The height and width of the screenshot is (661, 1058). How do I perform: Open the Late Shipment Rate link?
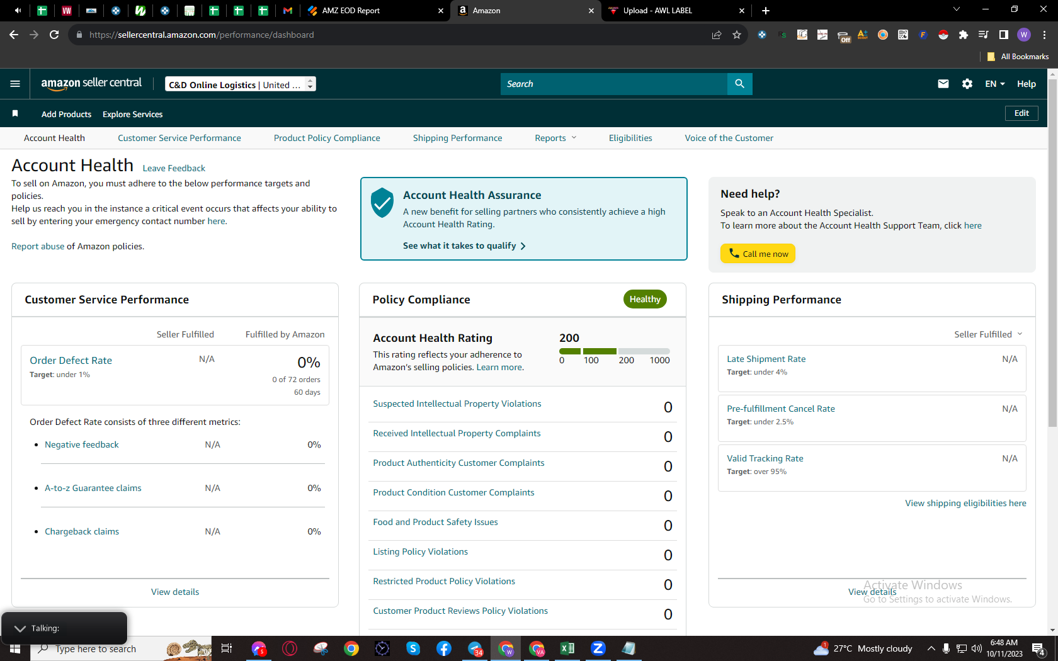point(766,359)
